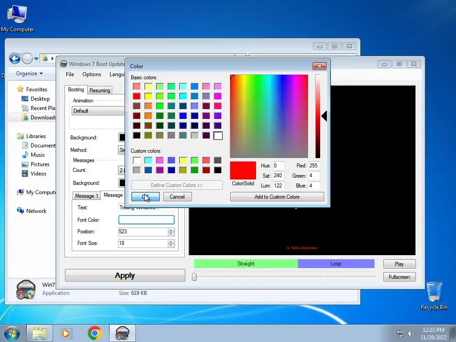
Task: Click the luminosity slider arrow
Action: [x=324, y=116]
